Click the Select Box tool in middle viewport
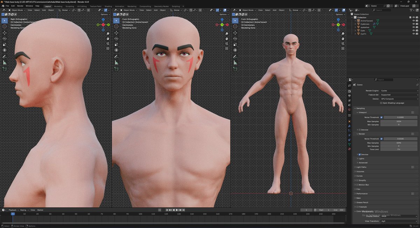Viewport: 420px width, 228px height. click(117, 21)
